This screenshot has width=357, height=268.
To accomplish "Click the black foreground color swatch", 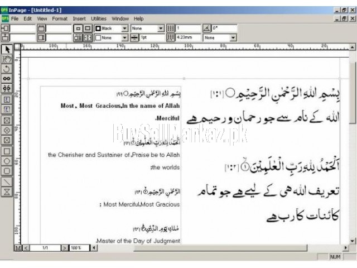I will (98, 28).
